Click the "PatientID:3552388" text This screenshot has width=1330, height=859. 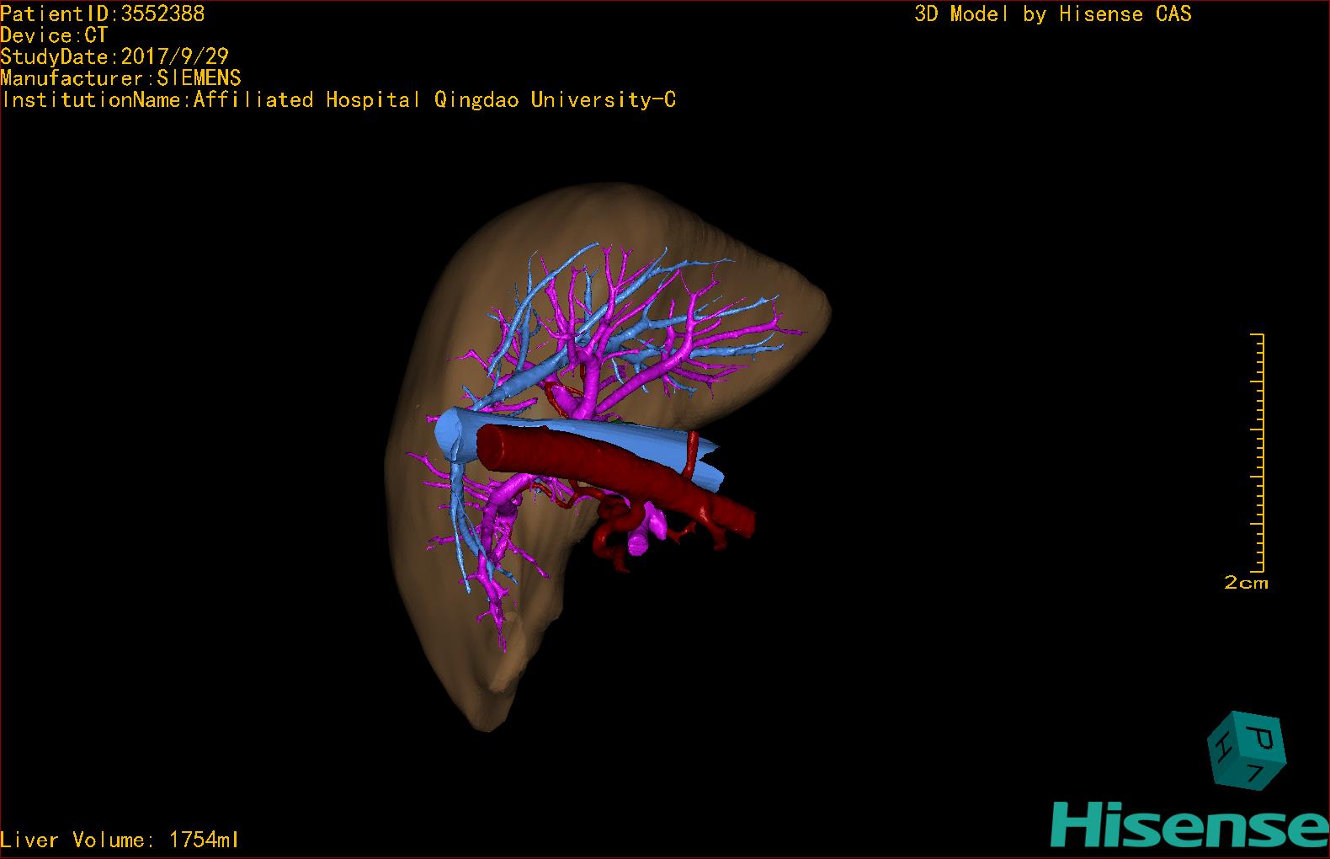click(103, 13)
